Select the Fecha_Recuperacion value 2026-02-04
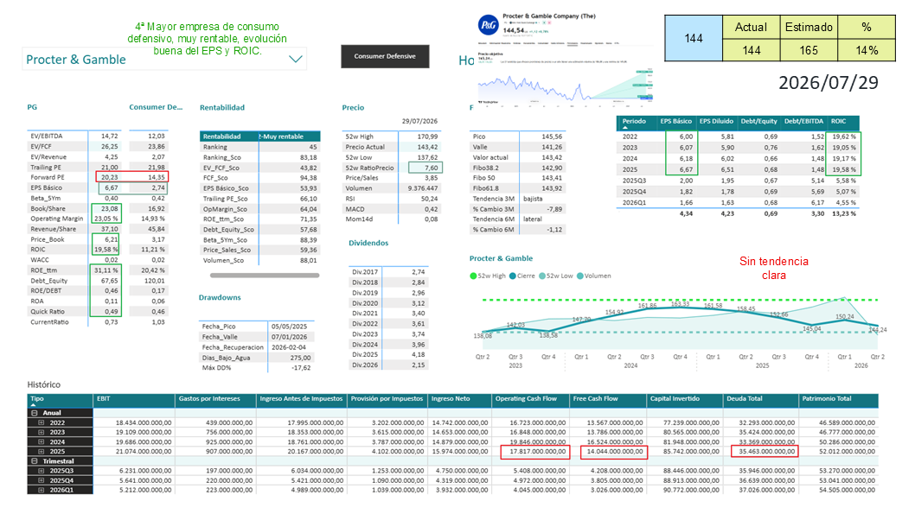Screen dimensions: 915x514 coord(288,347)
